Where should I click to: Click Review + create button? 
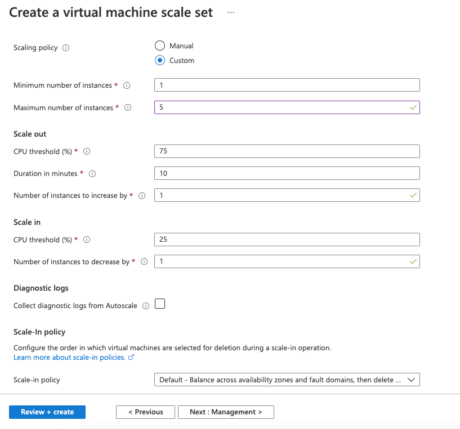pos(47,412)
